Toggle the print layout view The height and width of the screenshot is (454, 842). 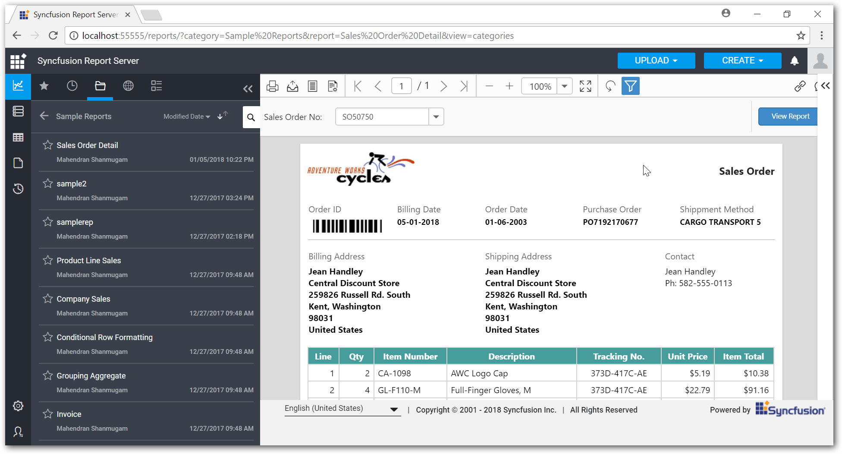313,86
